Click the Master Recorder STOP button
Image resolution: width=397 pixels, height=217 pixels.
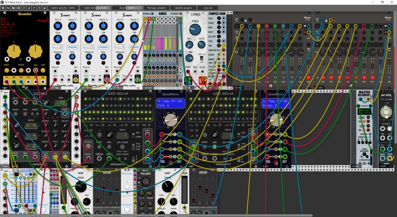point(368,126)
